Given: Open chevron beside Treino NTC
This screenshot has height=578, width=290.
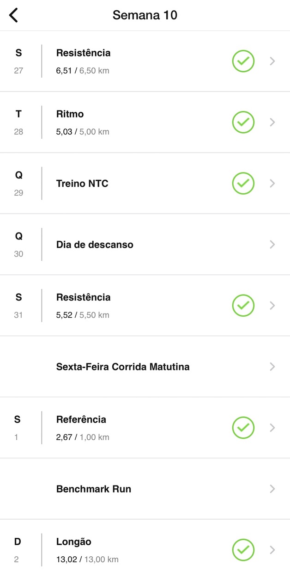Looking at the screenshot, I should 272,183.
